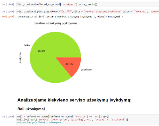
Task: Click the vertical 'uzsakymai' axis label
Action: coord(20,58)
